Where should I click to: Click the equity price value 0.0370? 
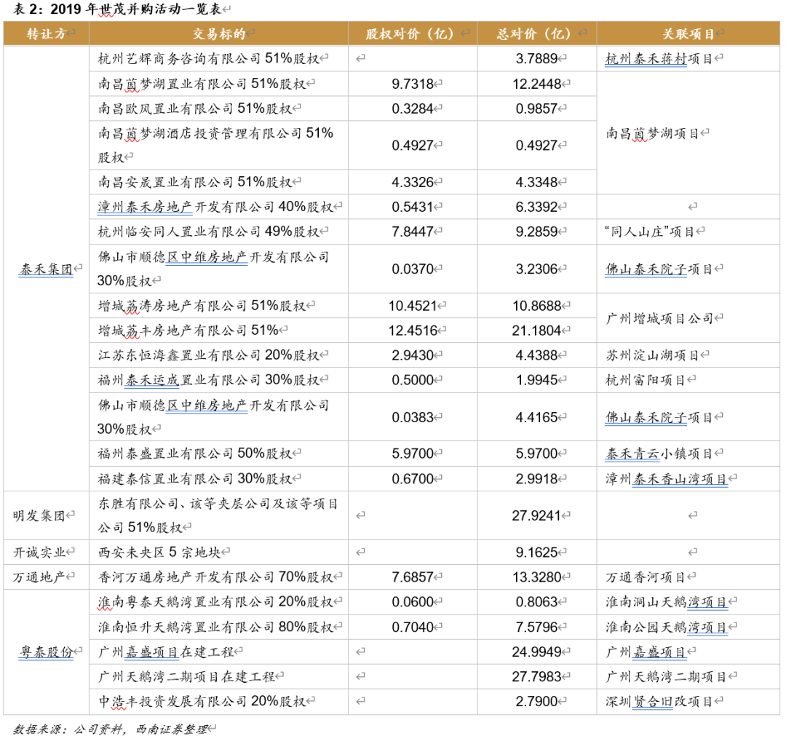click(x=413, y=269)
